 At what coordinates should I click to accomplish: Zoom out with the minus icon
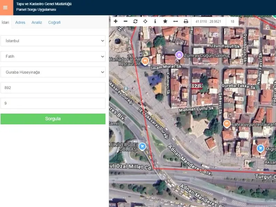click(126, 21)
